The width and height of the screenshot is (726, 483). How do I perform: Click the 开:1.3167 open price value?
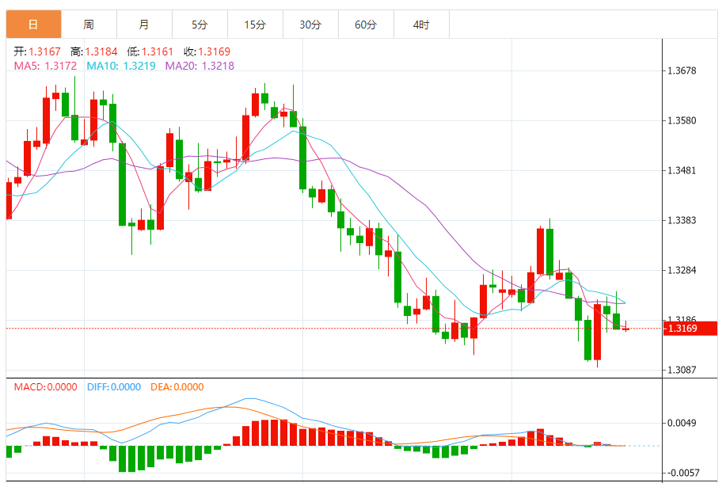click(37, 51)
